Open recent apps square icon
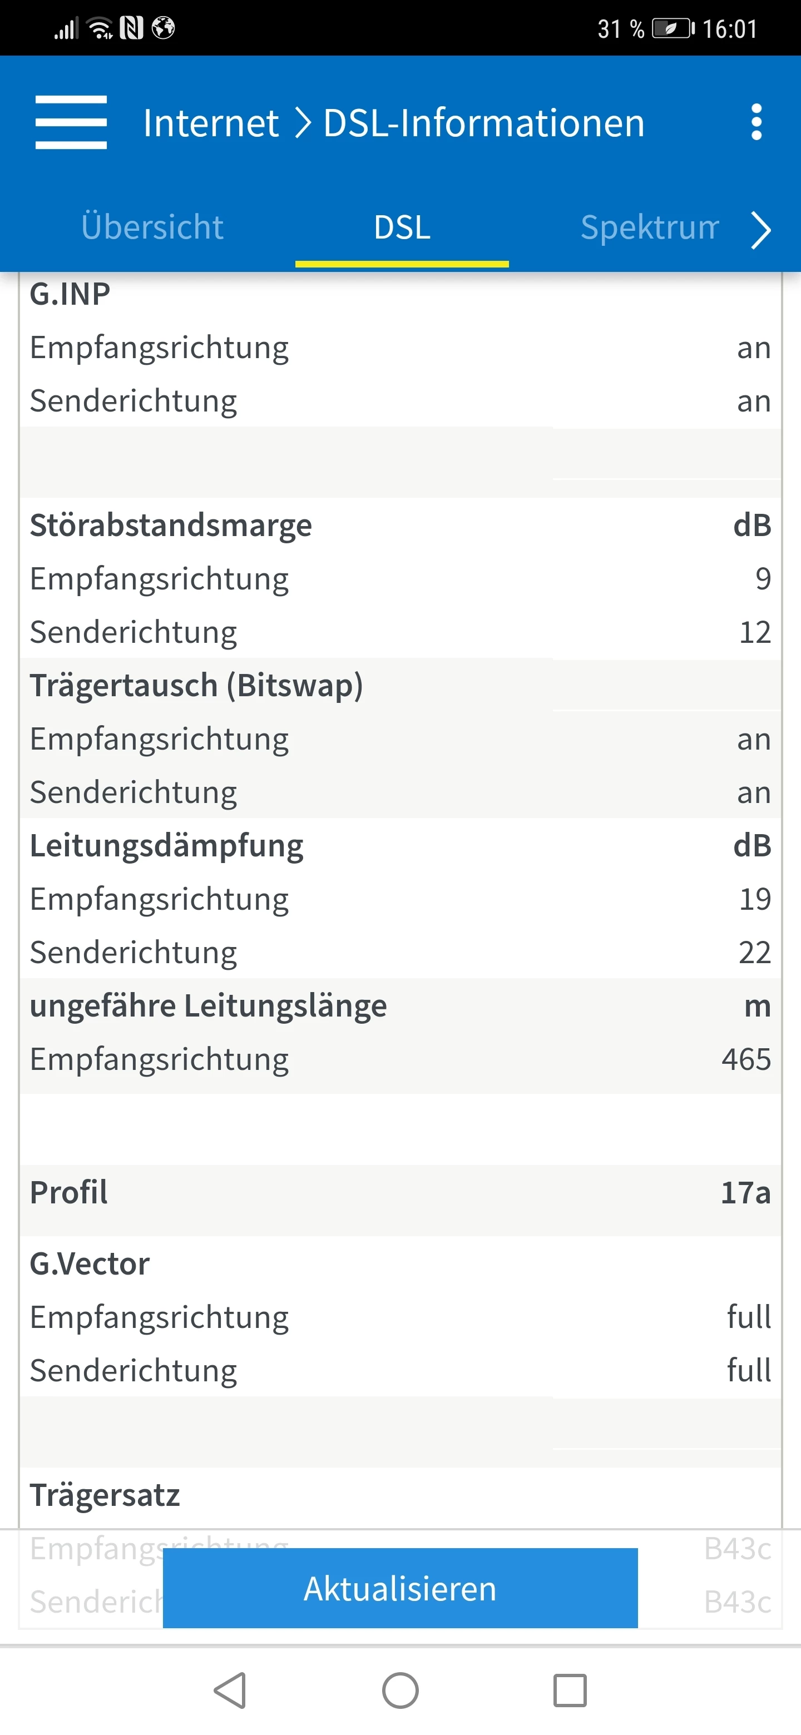Screen dimensions: 801x1735 (570, 1690)
